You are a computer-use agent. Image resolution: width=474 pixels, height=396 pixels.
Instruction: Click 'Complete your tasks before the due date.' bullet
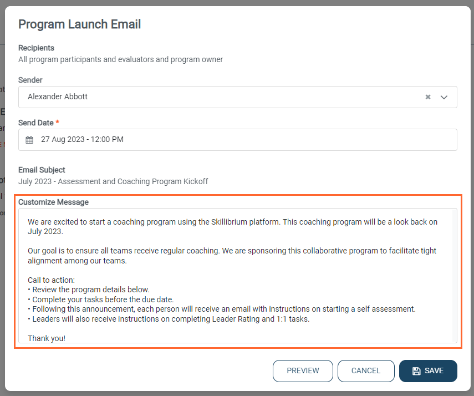coord(101,299)
